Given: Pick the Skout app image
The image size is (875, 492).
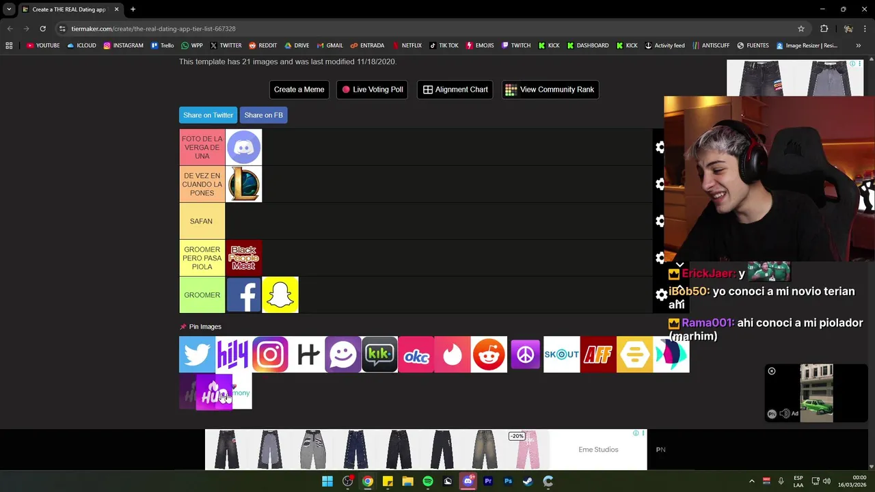Looking at the screenshot, I should pyautogui.click(x=561, y=354).
